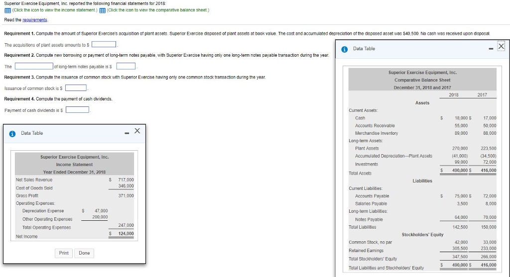
Task: Click 'Comparative Balance Sheet' title text
Action: (422, 80)
